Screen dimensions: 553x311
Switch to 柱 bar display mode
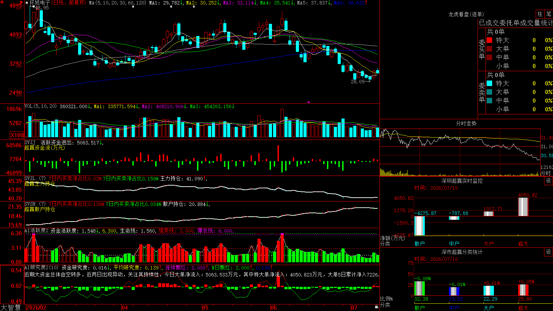540,14
